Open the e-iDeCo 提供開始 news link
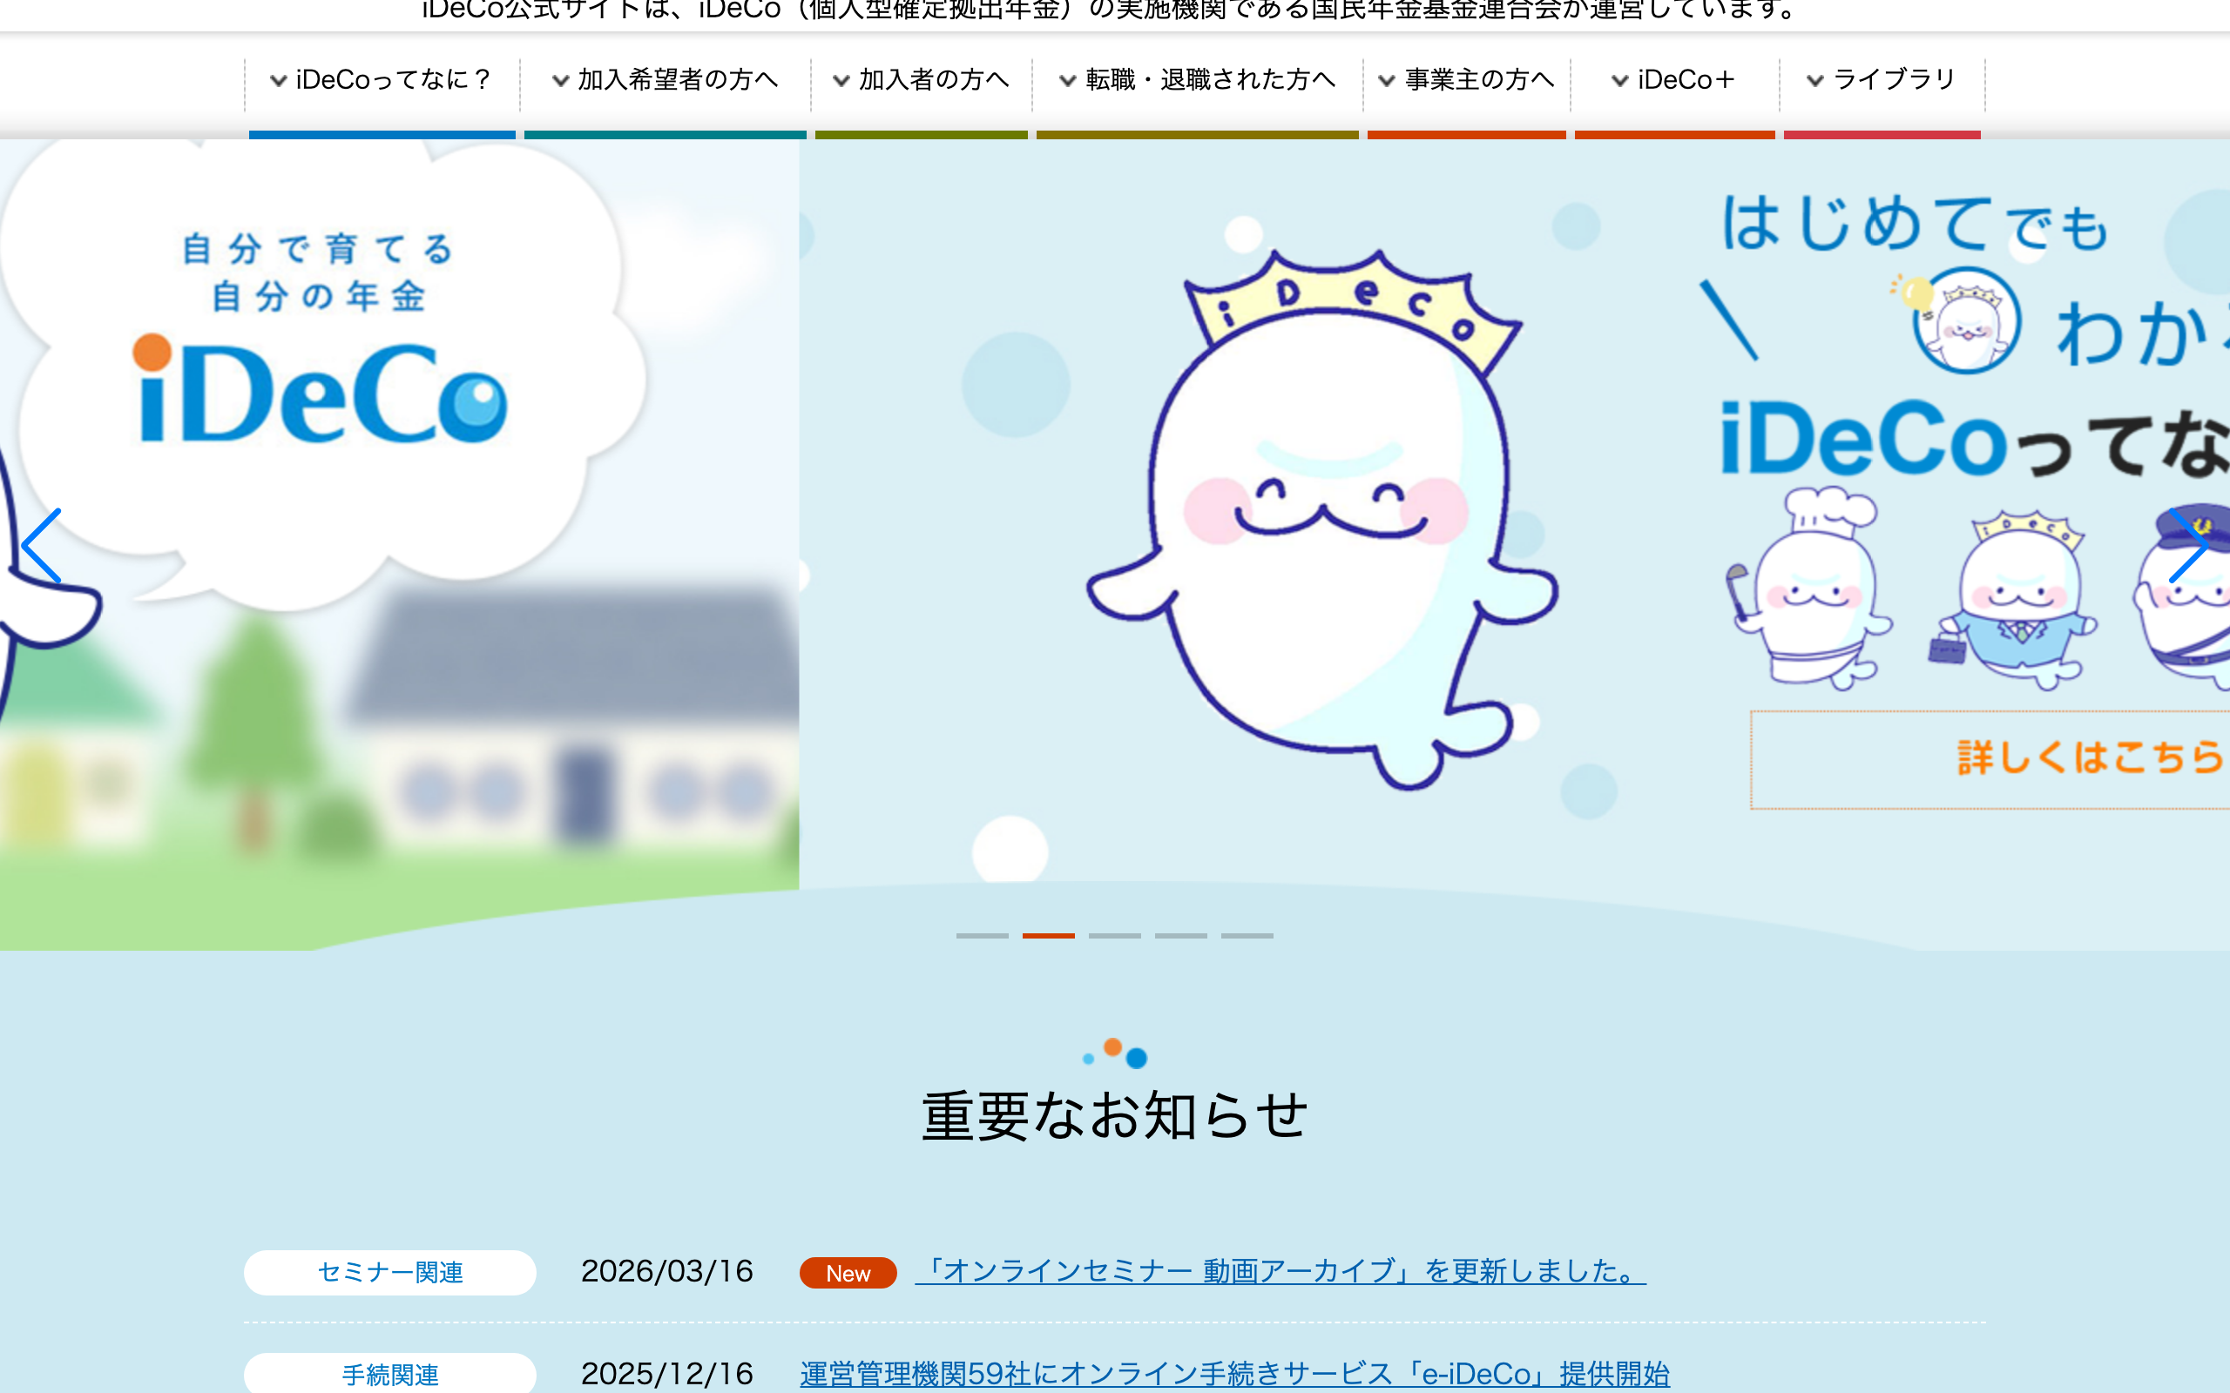Screen dimensions: 2230x1393 coord(1235,1374)
